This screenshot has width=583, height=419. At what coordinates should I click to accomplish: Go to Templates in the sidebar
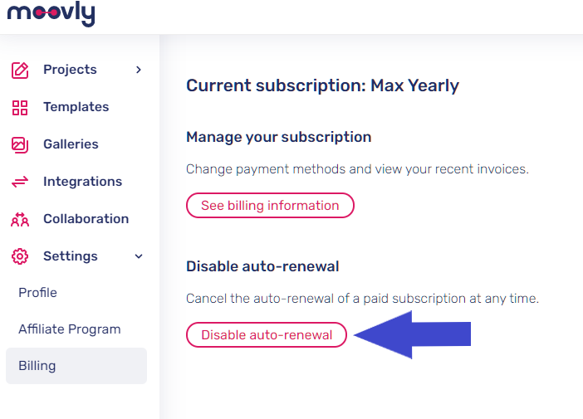76,107
